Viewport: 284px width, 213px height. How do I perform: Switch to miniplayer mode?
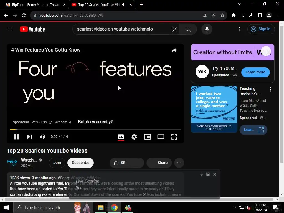click(x=148, y=137)
